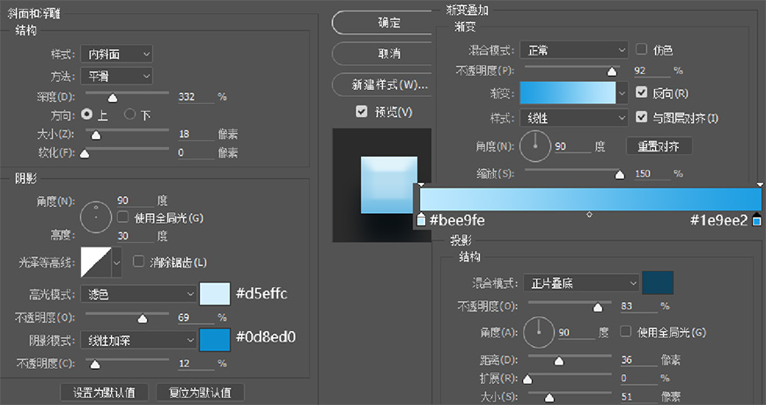Click the 重置对齐 button
The height and width of the screenshot is (405, 766).
659,146
